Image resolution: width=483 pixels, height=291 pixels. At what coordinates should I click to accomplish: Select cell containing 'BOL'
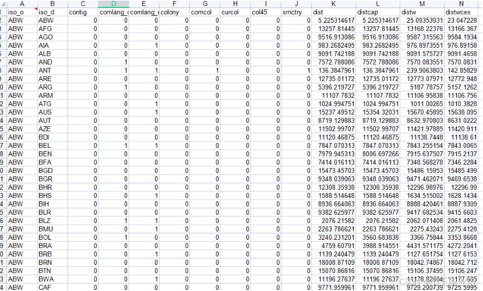52,237
